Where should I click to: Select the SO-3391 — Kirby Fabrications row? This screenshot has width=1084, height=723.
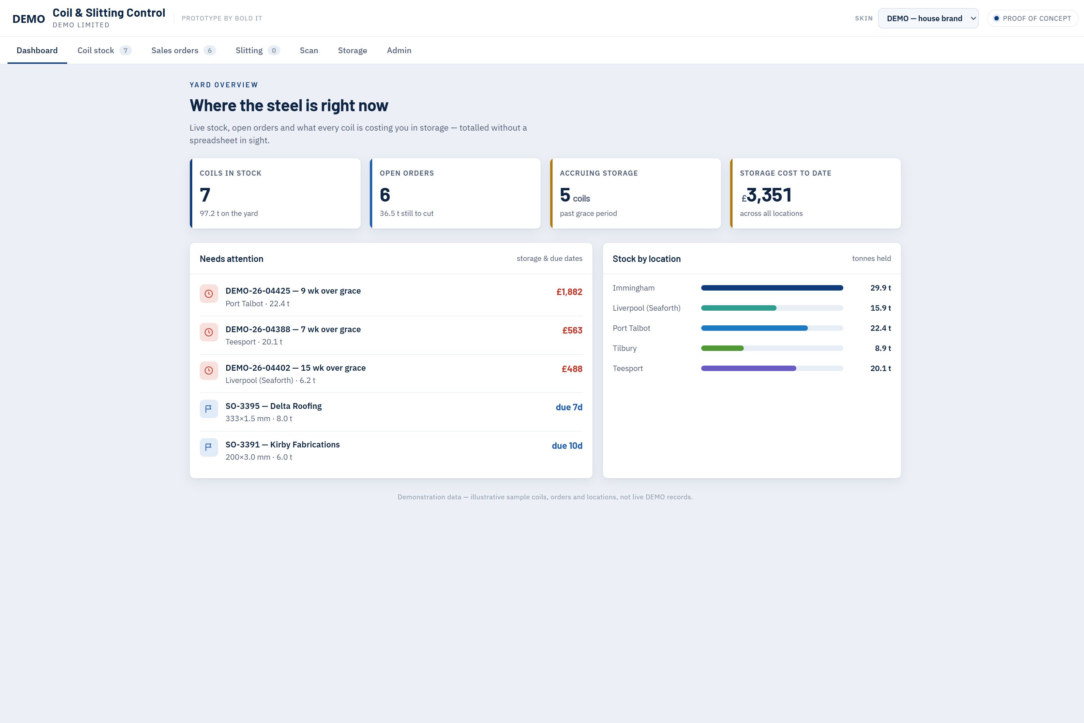tap(391, 451)
